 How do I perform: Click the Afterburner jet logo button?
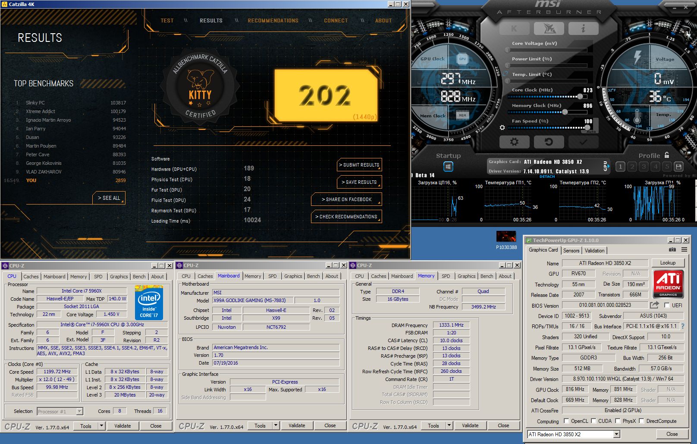click(549, 28)
